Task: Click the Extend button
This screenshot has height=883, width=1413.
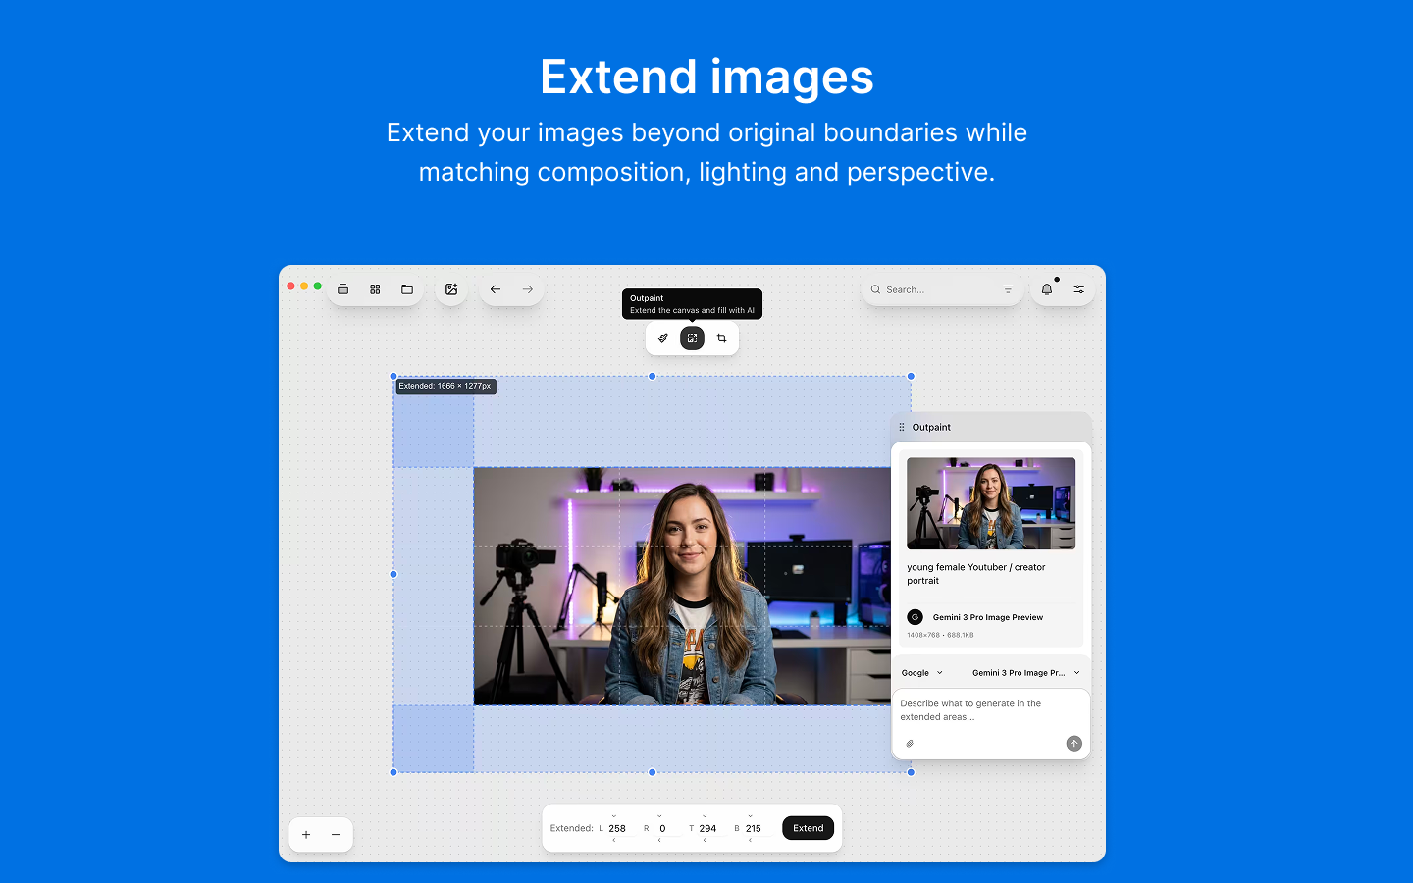Action: click(808, 827)
